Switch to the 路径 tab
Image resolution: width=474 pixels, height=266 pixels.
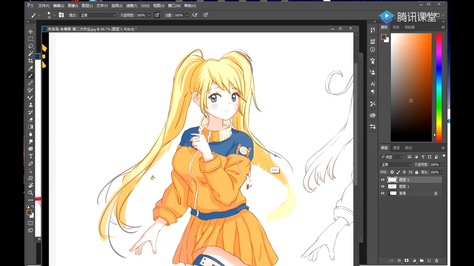tap(408, 148)
